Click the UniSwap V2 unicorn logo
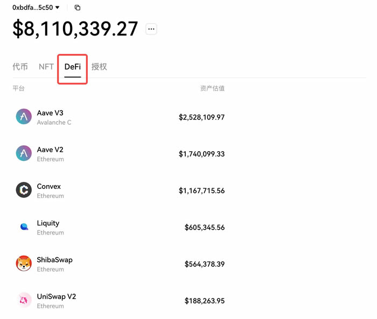Viewport: 377px width, 319px height. pos(24,300)
